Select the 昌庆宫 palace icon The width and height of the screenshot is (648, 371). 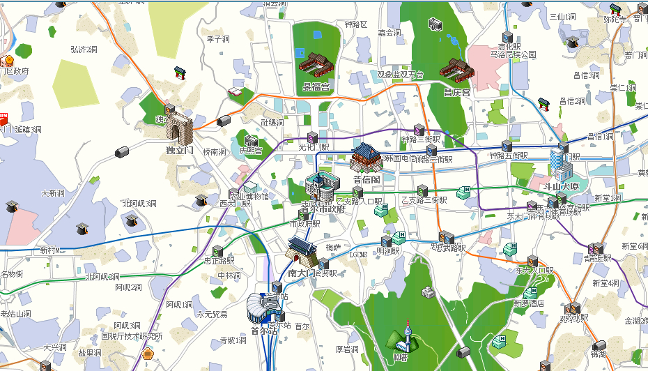456,70
